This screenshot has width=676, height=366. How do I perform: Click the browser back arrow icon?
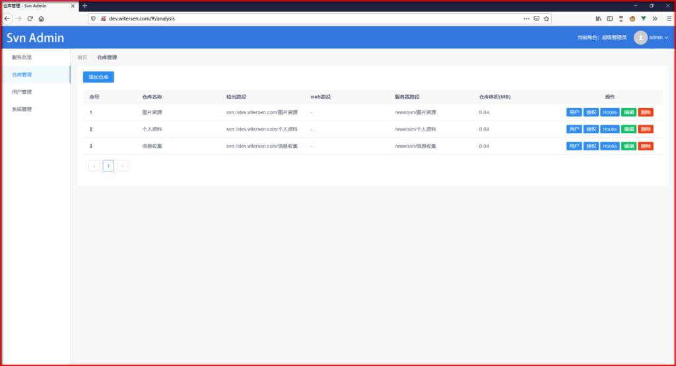point(7,18)
